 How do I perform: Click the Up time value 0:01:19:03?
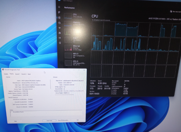(x=94, y=94)
